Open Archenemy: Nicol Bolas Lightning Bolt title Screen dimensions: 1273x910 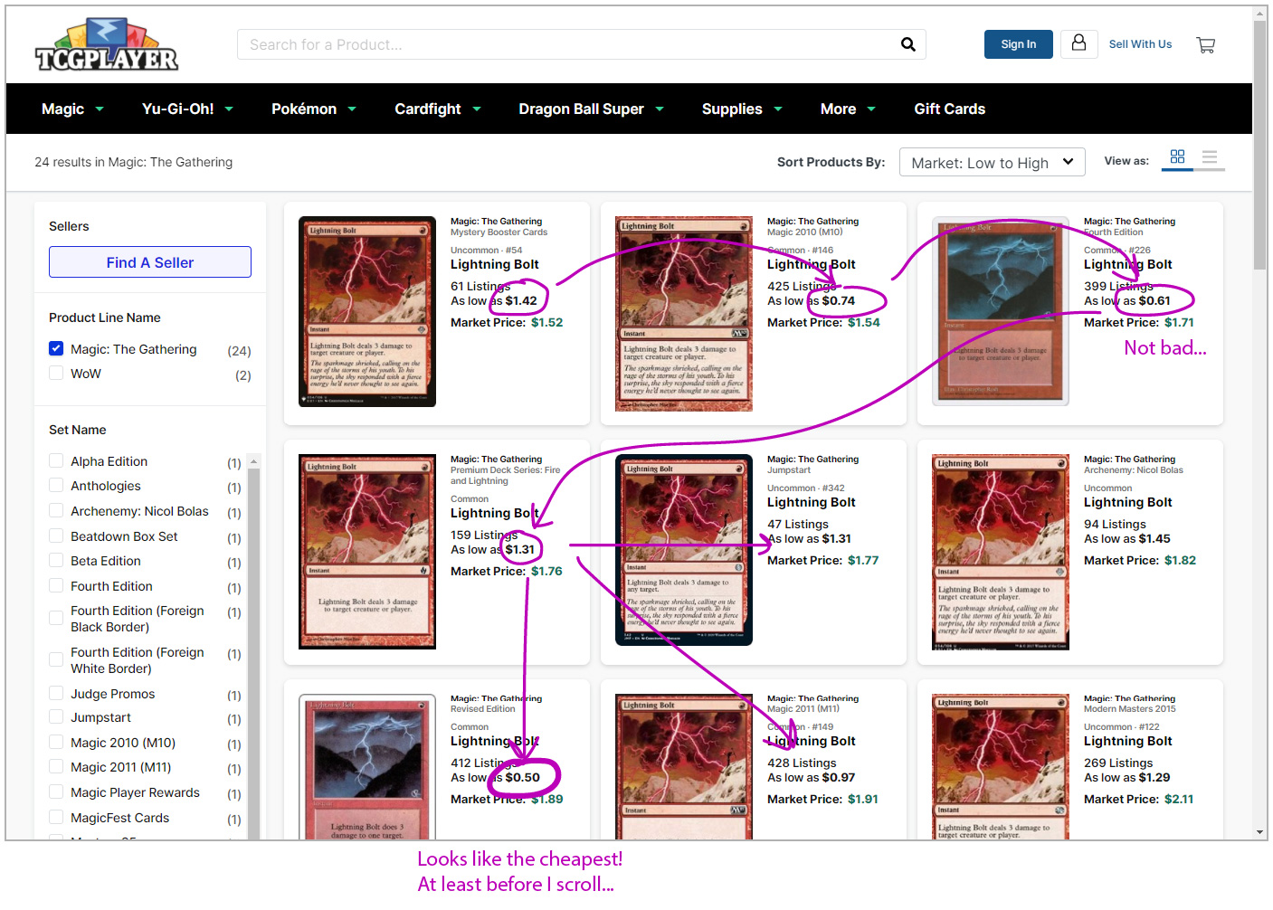[x=1127, y=502]
